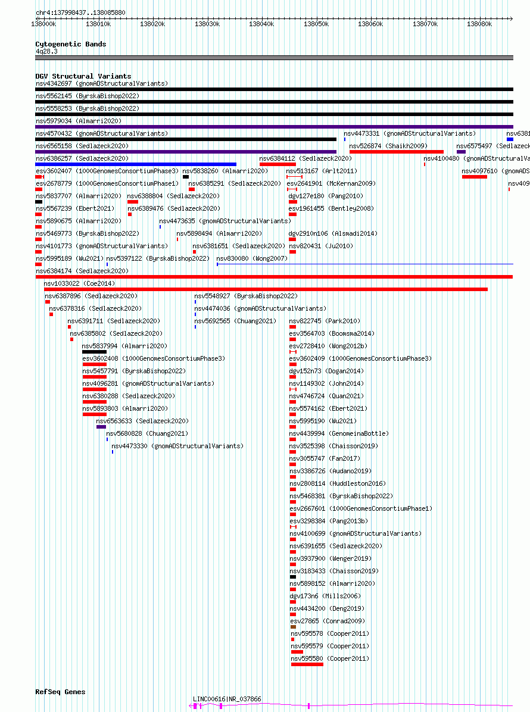Screen dimensions: 530x712
Task: Click nsv820431 (Ju2010) label
Action: (321, 246)
